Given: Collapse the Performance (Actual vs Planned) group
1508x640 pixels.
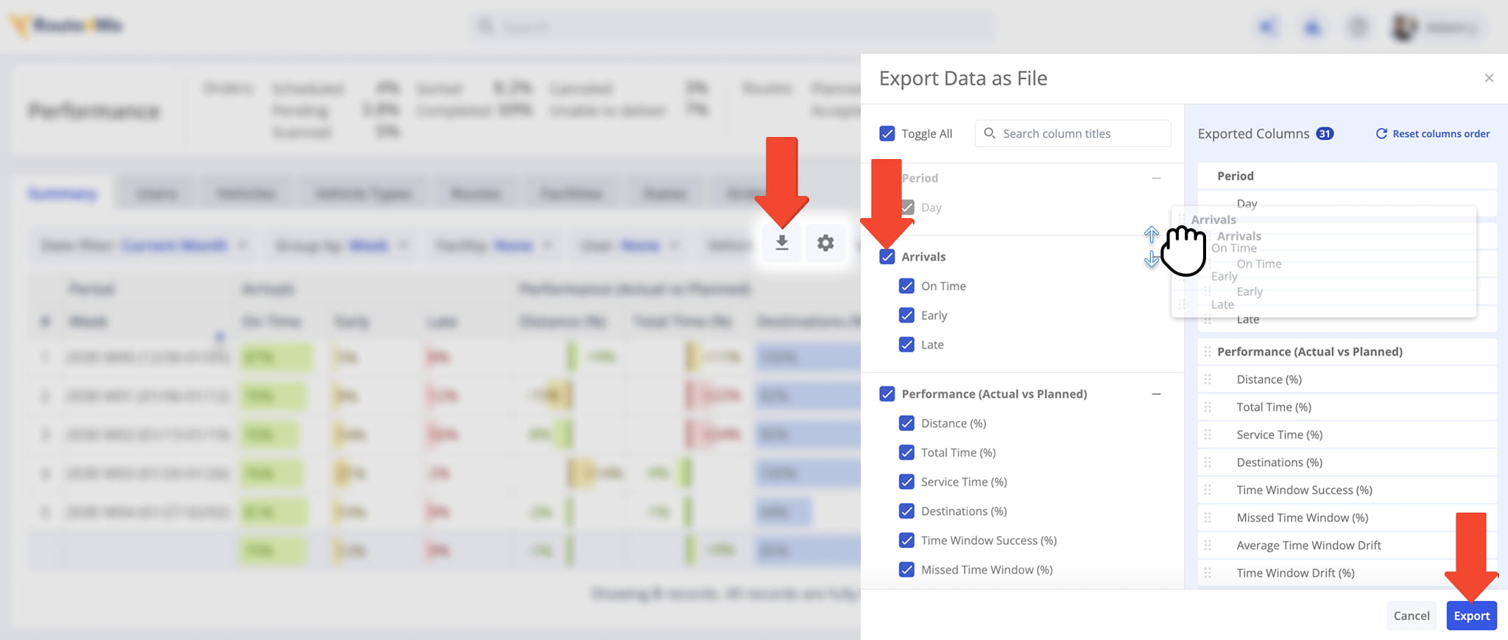Looking at the screenshot, I should point(1156,394).
